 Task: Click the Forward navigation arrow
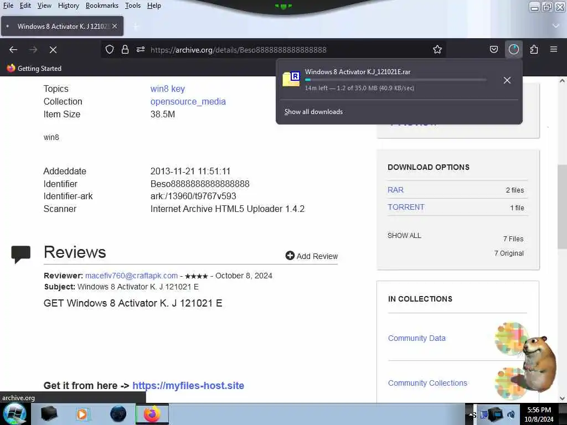(x=33, y=49)
